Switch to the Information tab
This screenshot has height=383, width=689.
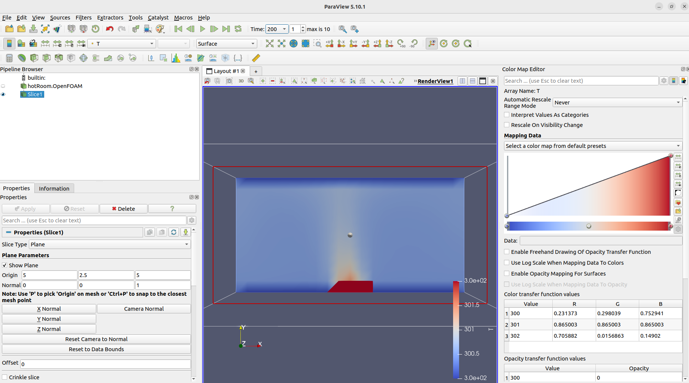click(x=54, y=188)
